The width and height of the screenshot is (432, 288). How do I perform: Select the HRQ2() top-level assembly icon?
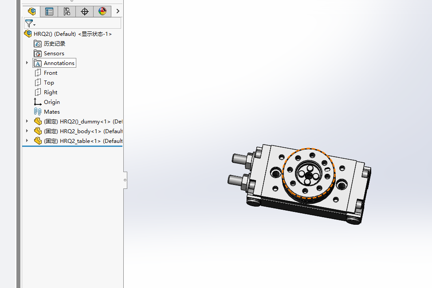(28, 34)
